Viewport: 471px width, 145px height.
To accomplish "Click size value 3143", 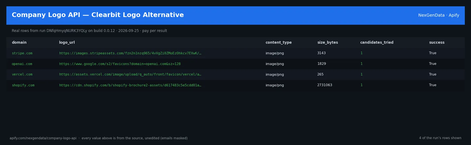I will coord(321,53).
